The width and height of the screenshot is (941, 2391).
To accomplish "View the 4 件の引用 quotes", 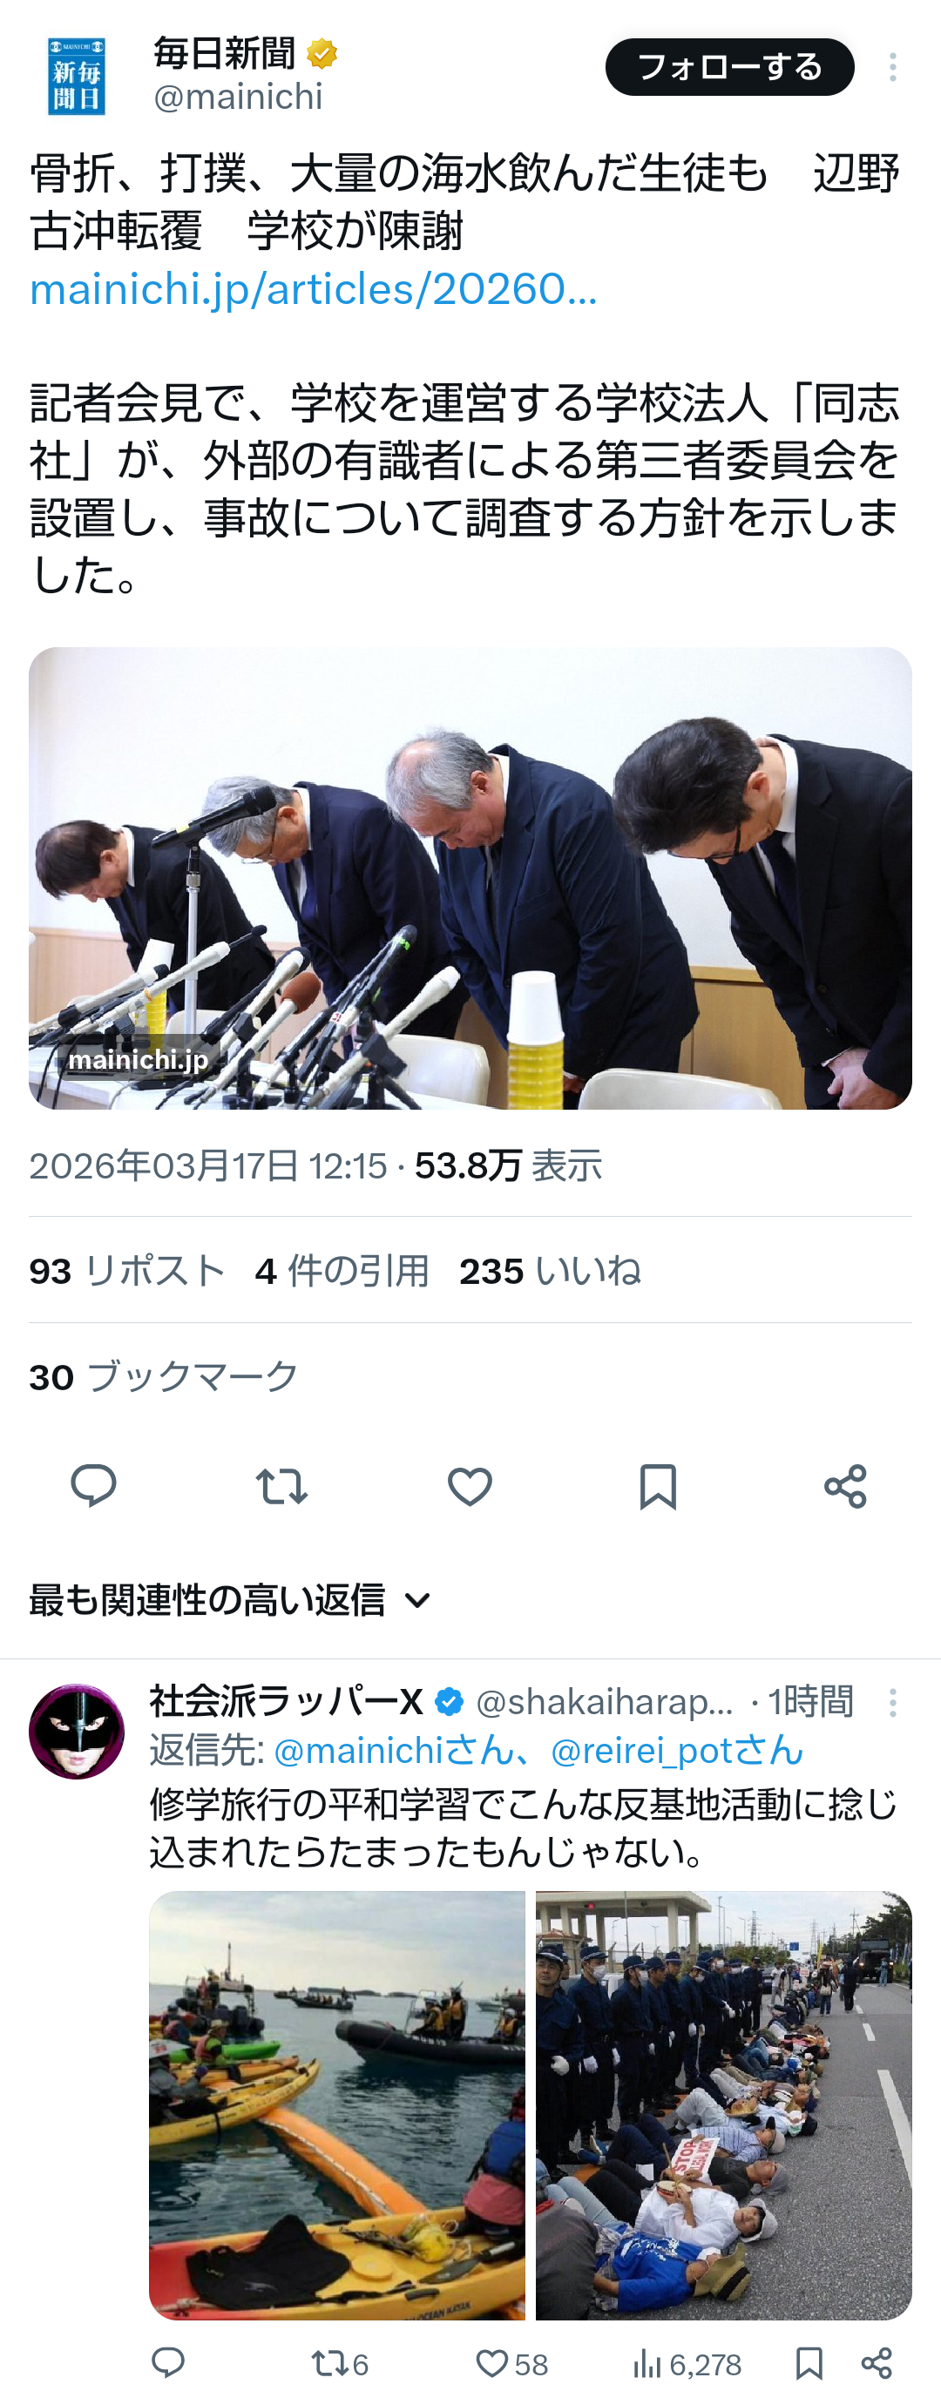I will [x=342, y=1271].
